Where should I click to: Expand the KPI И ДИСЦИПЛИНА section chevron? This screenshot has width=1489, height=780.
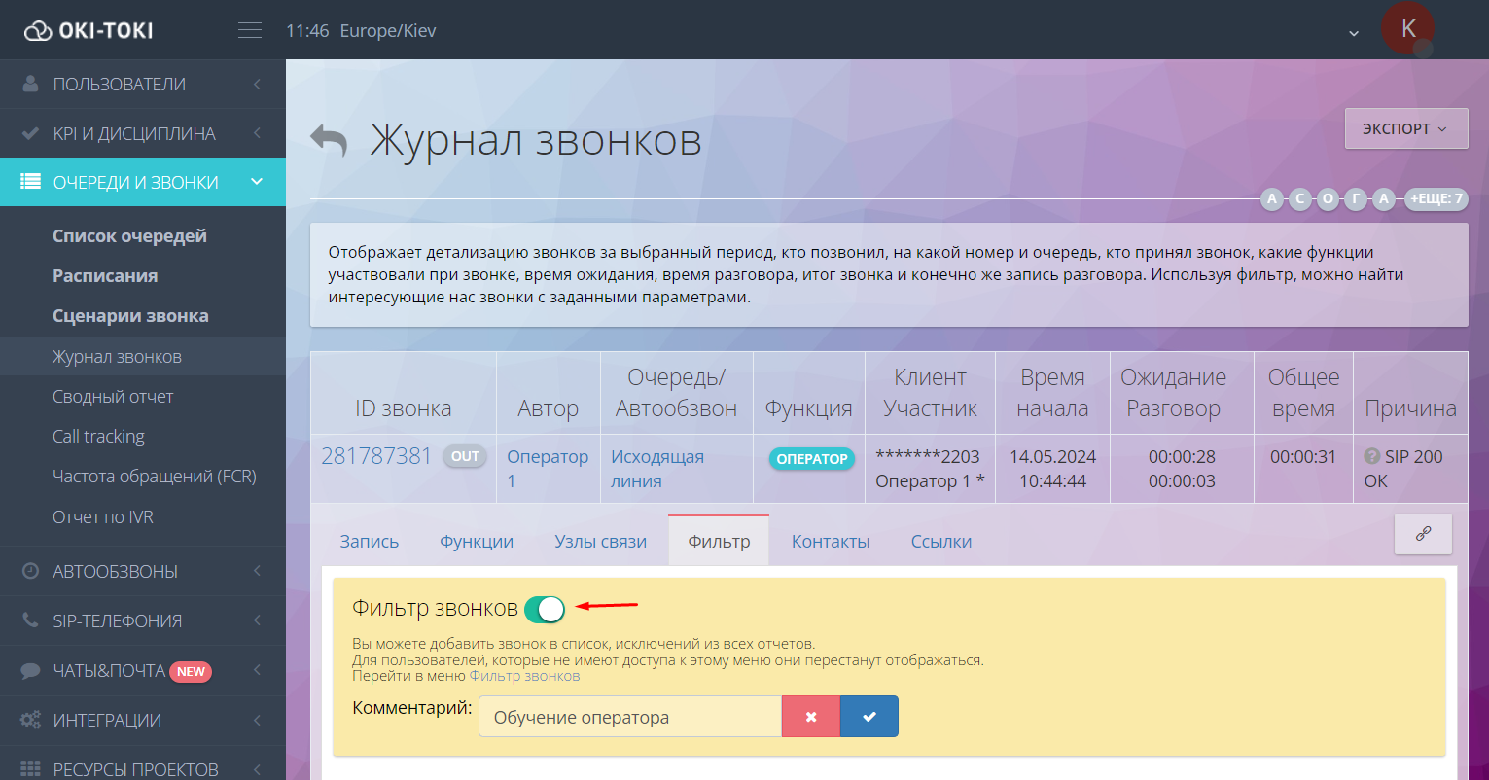click(x=257, y=133)
